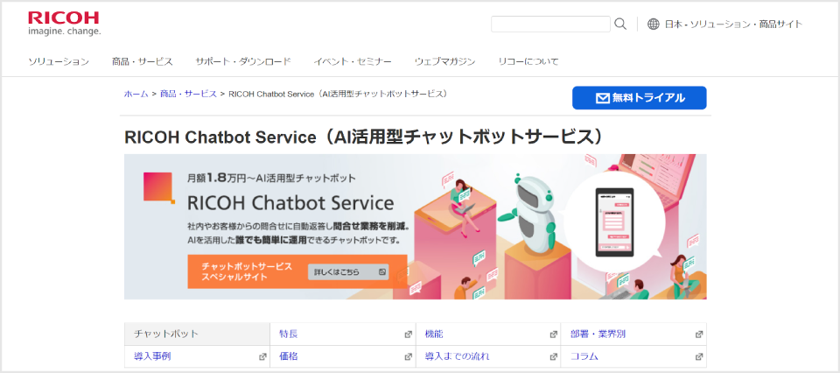Click external link icon beside コラム

click(x=698, y=356)
